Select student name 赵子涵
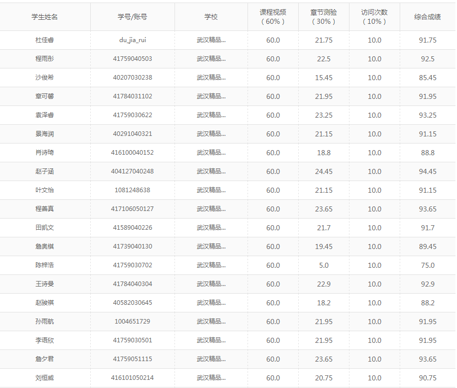This screenshot has width=457, height=388. point(45,171)
